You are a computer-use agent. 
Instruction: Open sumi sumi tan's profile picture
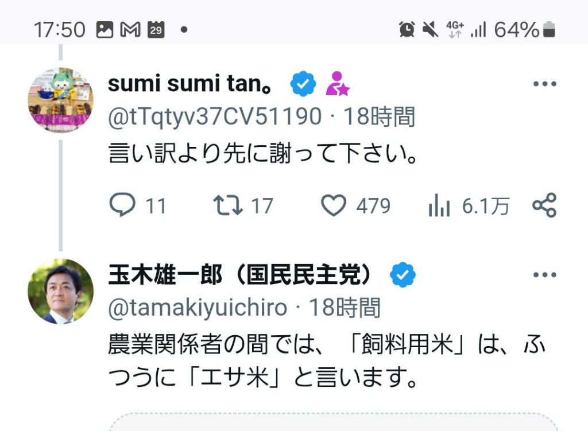[60, 100]
